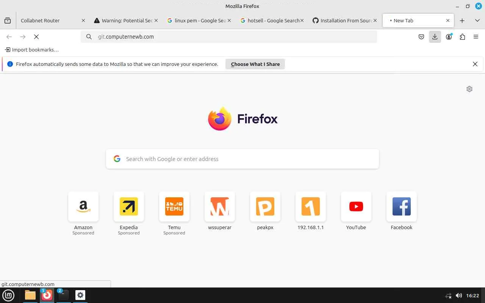485x303 pixels.
Task: Dismiss the data sharing notification bar
Action: pyautogui.click(x=475, y=64)
